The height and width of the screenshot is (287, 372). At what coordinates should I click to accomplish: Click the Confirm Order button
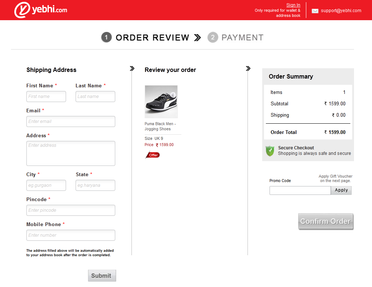point(326,221)
